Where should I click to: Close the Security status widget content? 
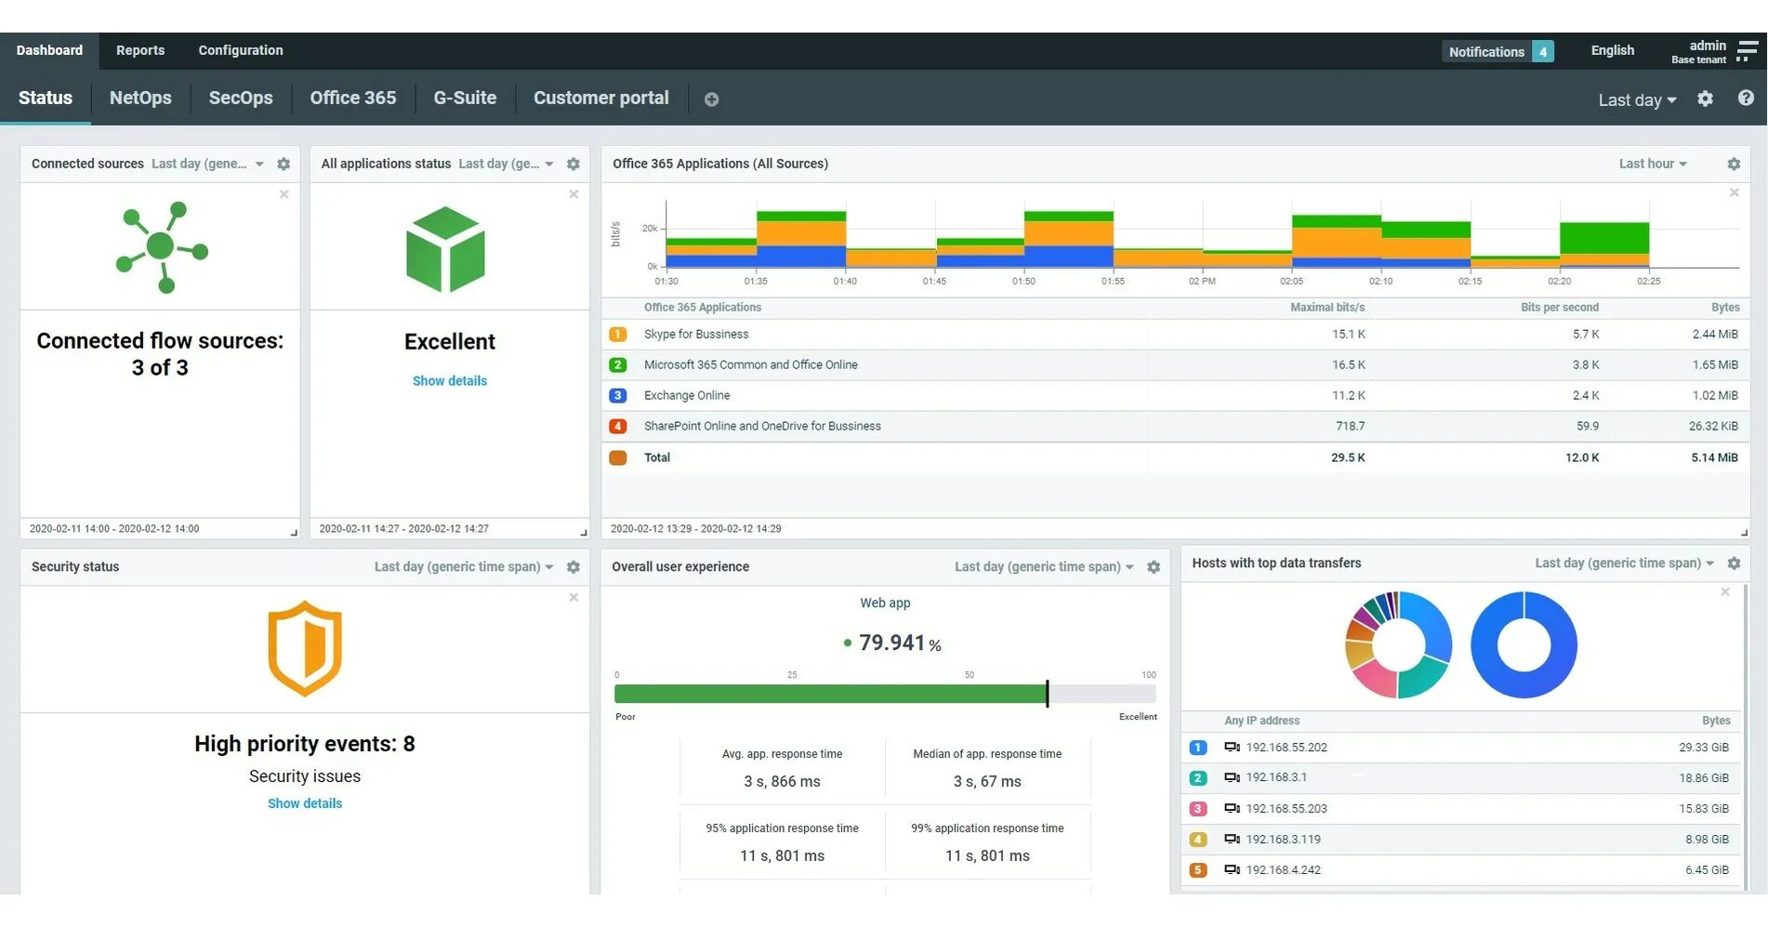click(574, 597)
